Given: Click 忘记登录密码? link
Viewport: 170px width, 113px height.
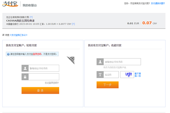Looking at the screenshot, I should point(52,83).
